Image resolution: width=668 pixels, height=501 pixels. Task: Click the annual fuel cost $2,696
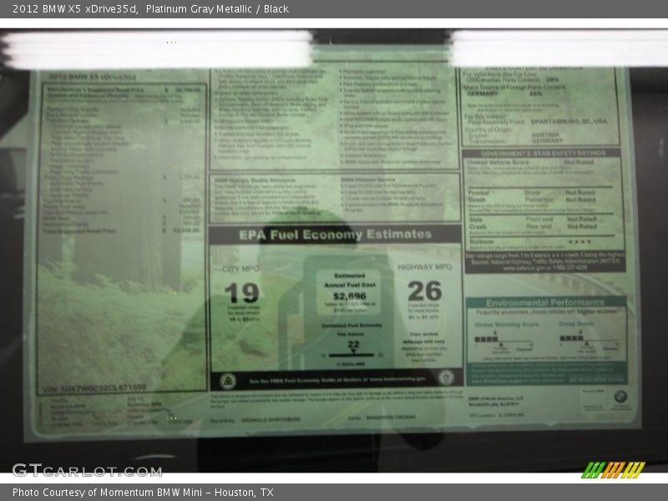tap(350, 296)
